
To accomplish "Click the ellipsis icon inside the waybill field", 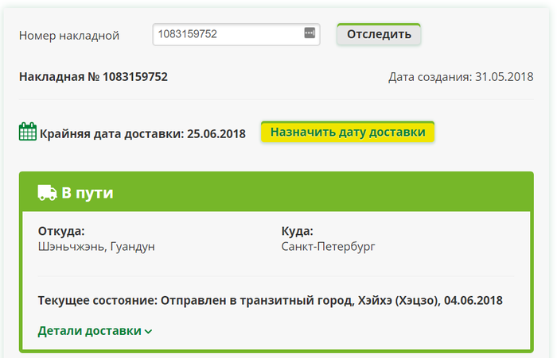I will click(310, 34).
